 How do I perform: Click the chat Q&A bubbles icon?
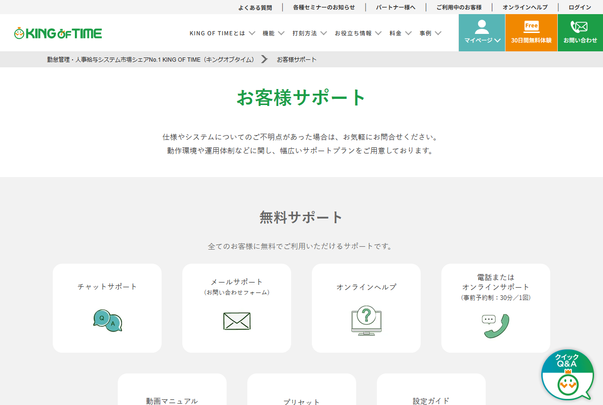tap(107, 321)
